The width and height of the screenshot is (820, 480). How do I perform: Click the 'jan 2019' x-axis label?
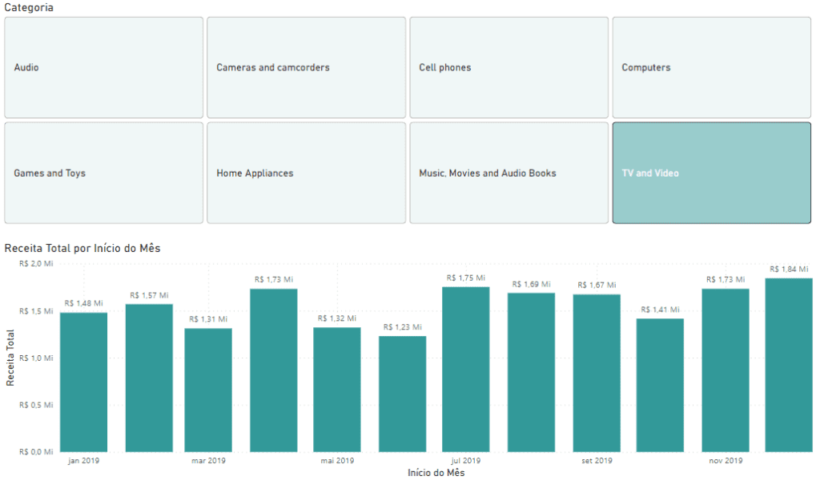[83, 461]
